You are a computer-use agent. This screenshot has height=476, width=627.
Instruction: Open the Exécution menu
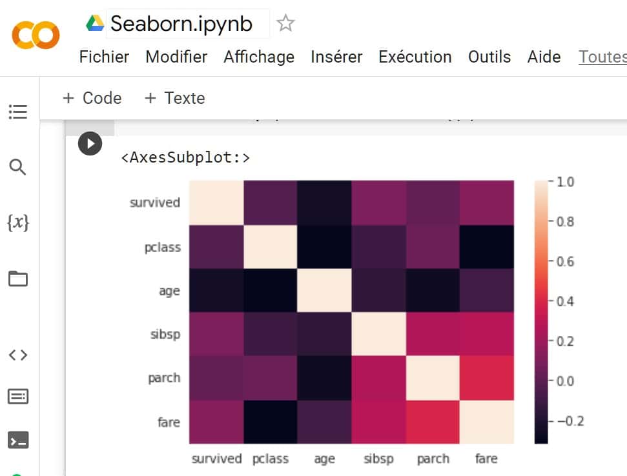pos(415,57)
